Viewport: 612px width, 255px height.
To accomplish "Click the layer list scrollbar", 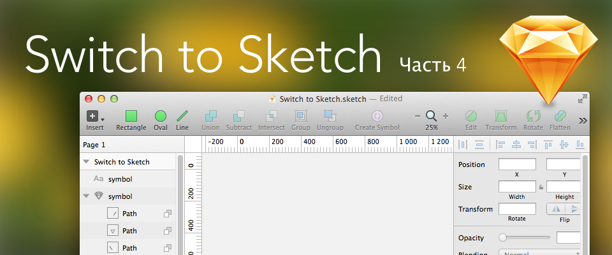I will click(180, 205).
